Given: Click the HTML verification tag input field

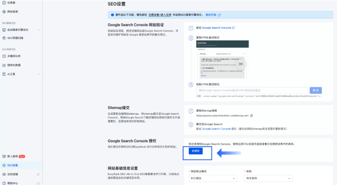Looking at the screenshot, I should [252, 90].
